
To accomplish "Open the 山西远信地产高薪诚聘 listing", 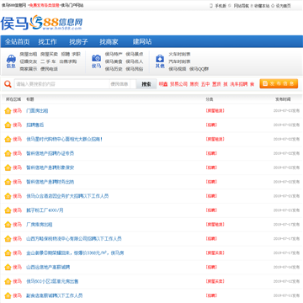I will tap(48, 268).
